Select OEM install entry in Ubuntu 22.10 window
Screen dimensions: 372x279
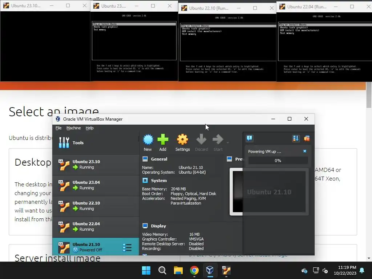(x=202, y=31)
